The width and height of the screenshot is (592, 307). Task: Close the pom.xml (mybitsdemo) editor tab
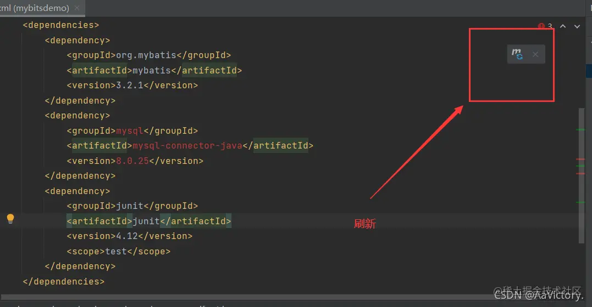coord(77,8)
